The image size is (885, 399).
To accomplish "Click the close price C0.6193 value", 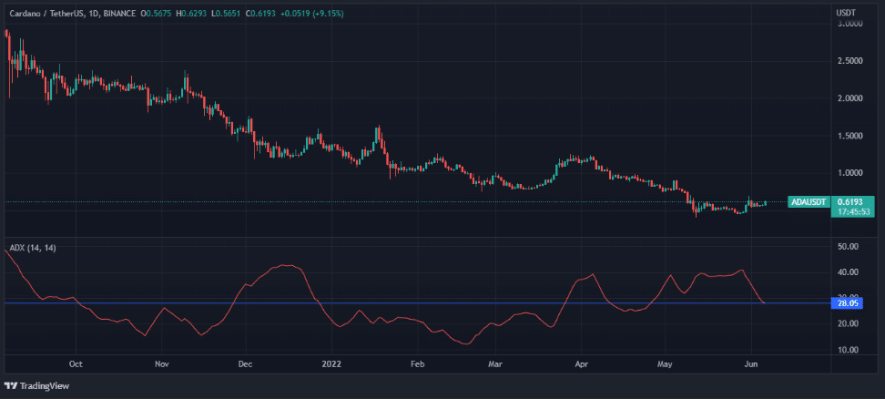I will (x=259, y=13).
